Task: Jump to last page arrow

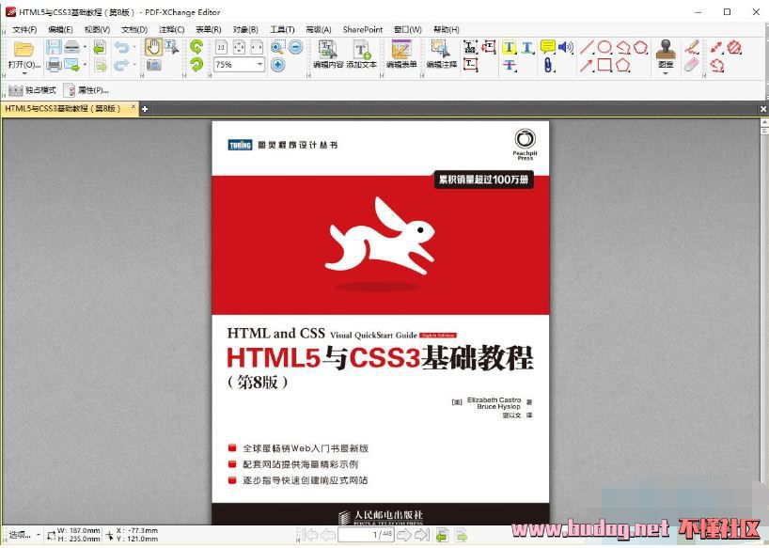Action: 421,535
